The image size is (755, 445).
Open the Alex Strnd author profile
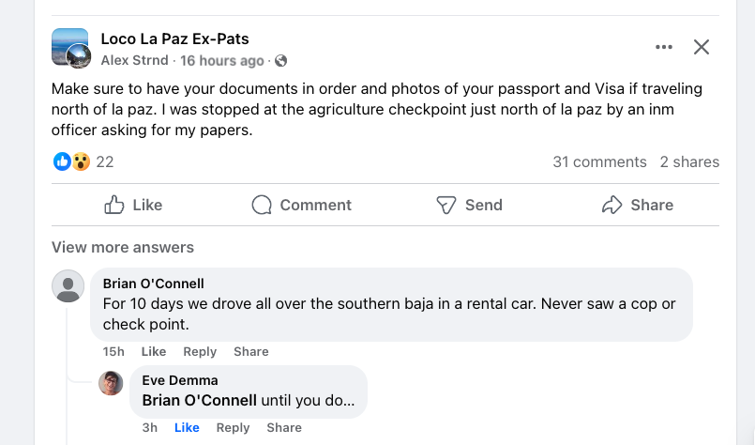(134, 60)
